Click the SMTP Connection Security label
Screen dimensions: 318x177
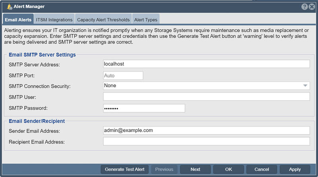coord(39,86)
